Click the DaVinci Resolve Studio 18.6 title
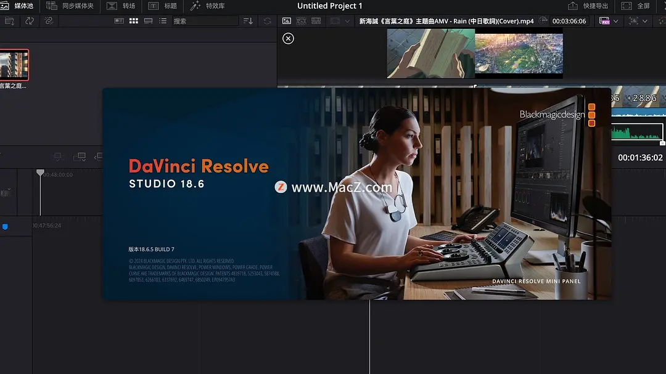666x374 pixels. [199, 173]
